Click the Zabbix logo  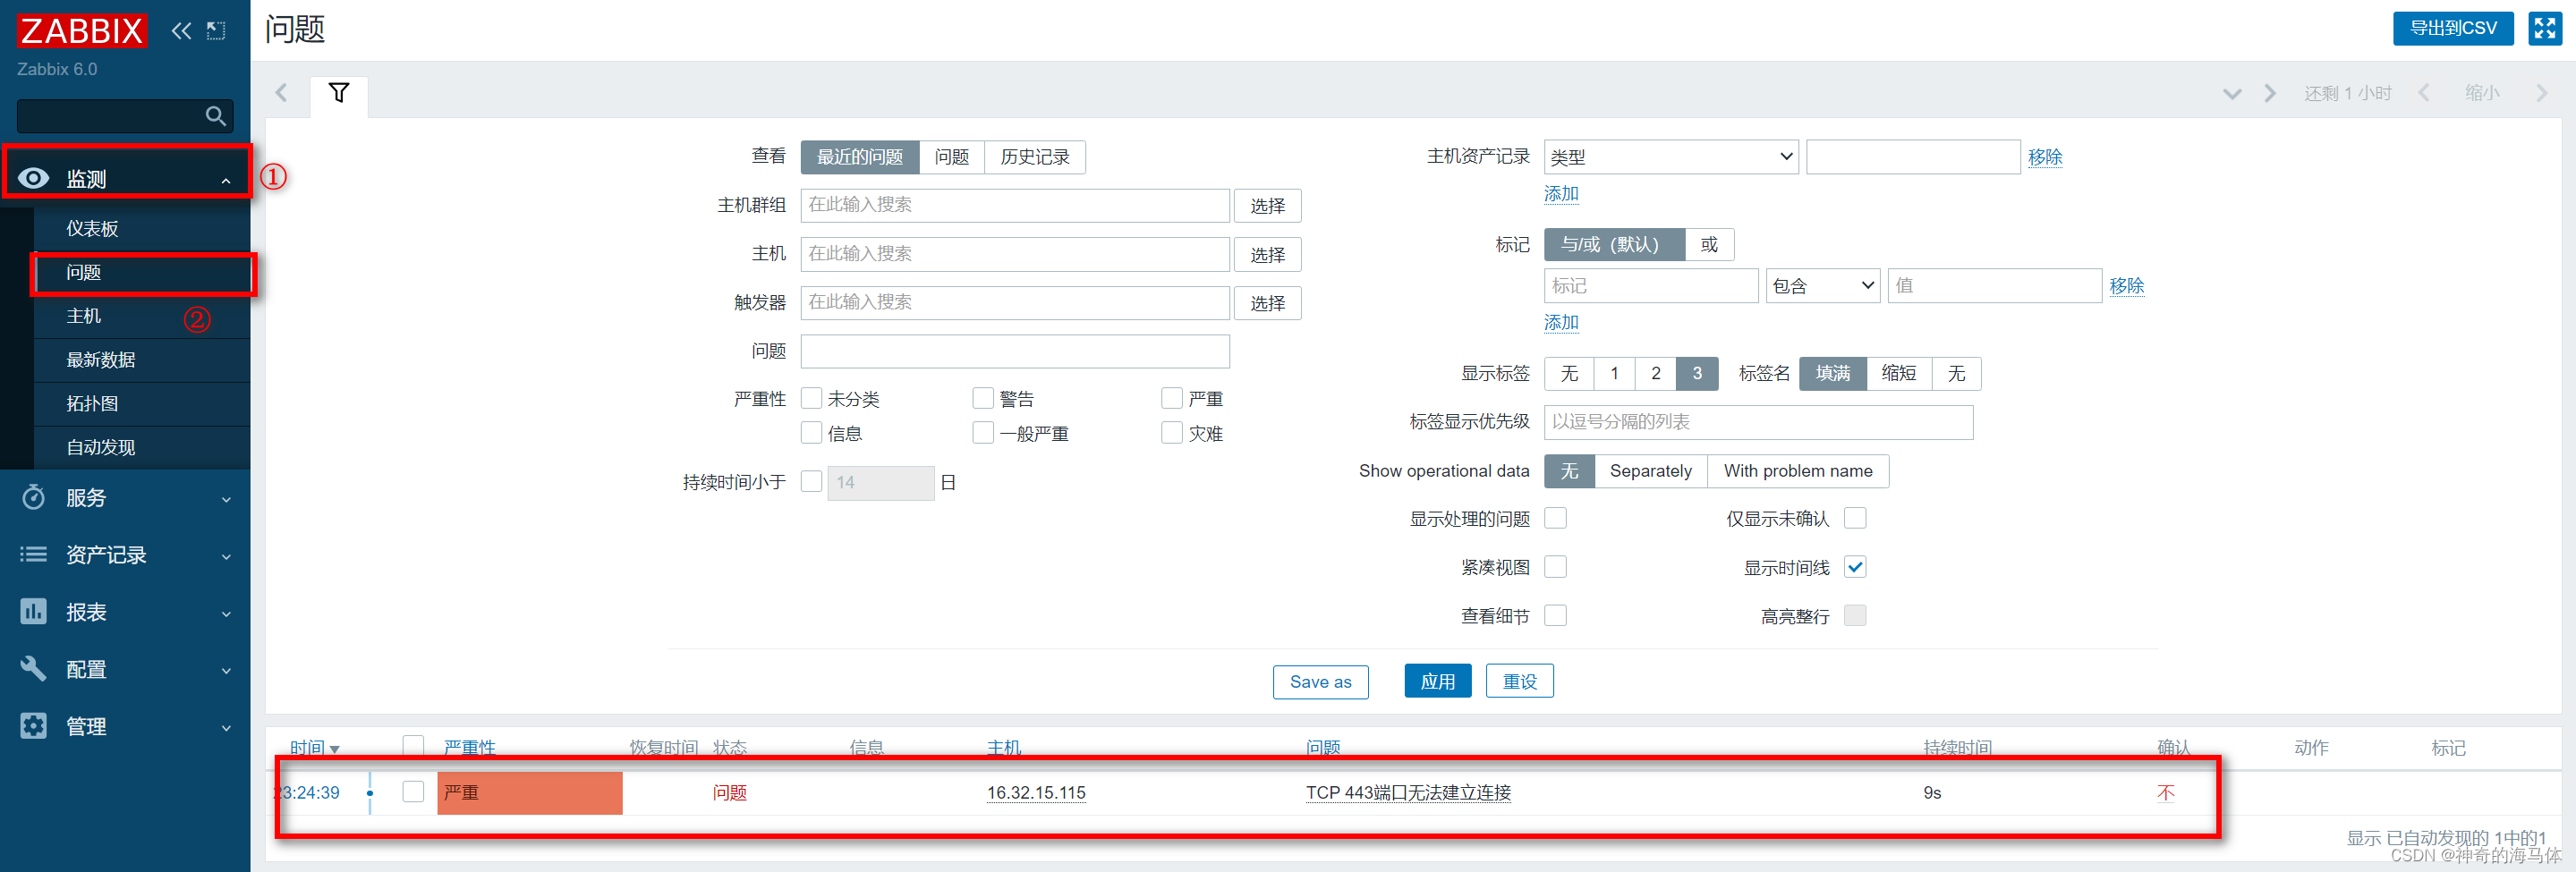click(82, 31)
